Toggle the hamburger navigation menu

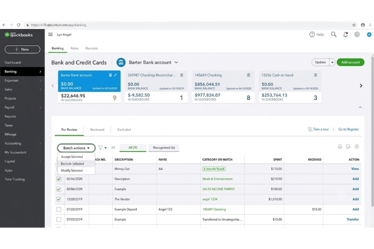[x=51, y=34]
